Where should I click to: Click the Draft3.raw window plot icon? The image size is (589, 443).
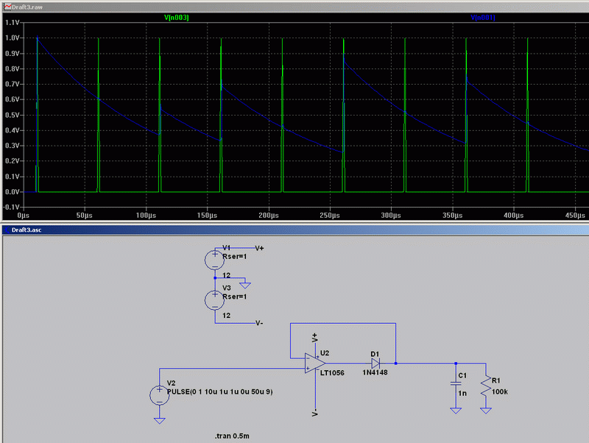point(7,7)
